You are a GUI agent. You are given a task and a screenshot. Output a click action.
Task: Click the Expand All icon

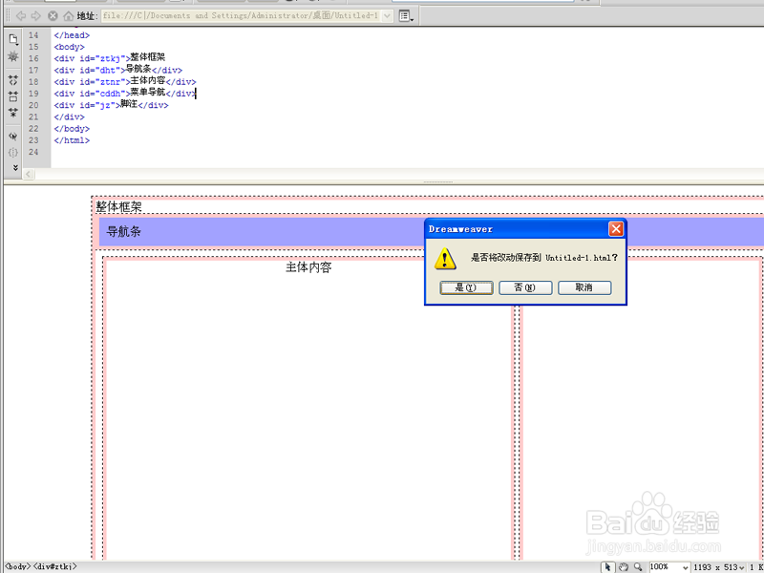(x=13, y=113)
